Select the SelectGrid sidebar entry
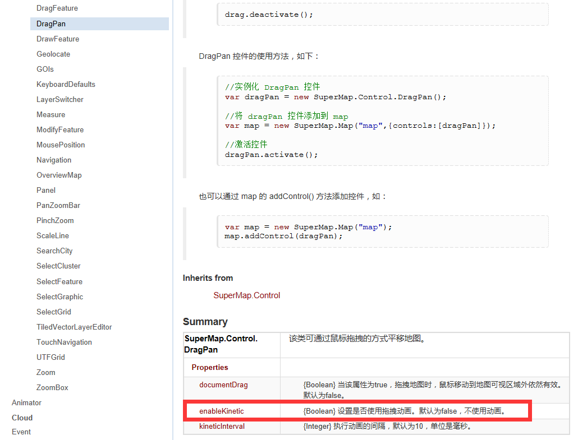This screenshot has height=440, width=587. click(53, 312)
